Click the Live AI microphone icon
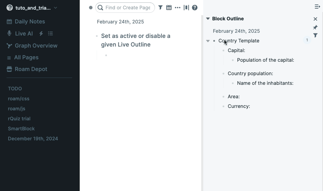The image size is (323, 191). tap(9, 33)
